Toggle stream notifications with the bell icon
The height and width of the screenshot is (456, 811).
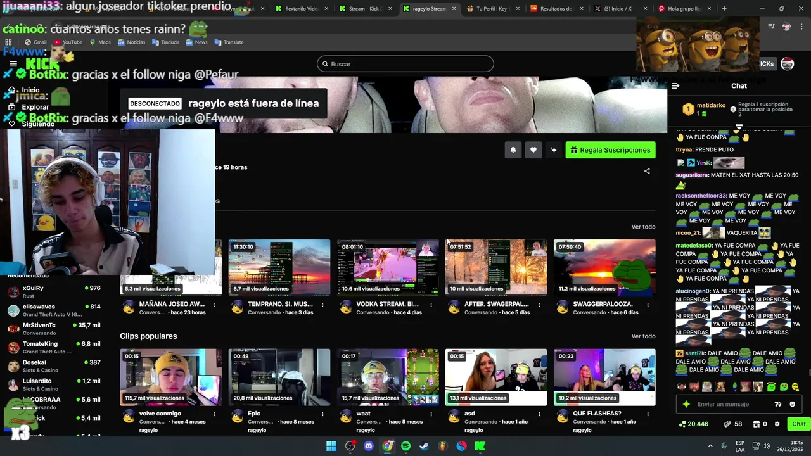pyautogui.click(x=513, y=150)
